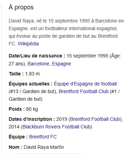
Task: Click the full name David Raya Martín
Action: 44,147
